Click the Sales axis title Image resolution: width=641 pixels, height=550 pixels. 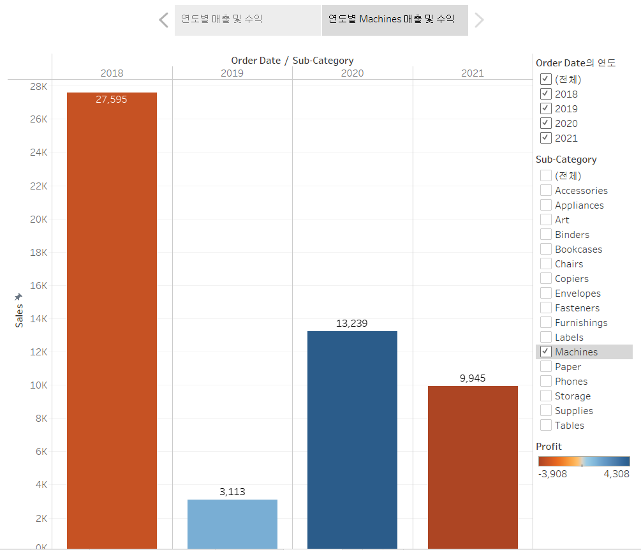(x=19, y=316)
